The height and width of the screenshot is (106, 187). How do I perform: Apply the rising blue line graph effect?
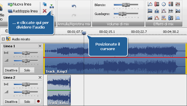tap(150, 18)
